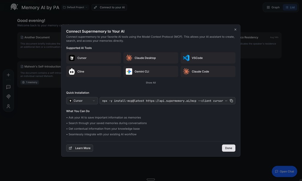302x181 pixels.
Task: Click the Memory AI brain logo
Action: [14, 6]
